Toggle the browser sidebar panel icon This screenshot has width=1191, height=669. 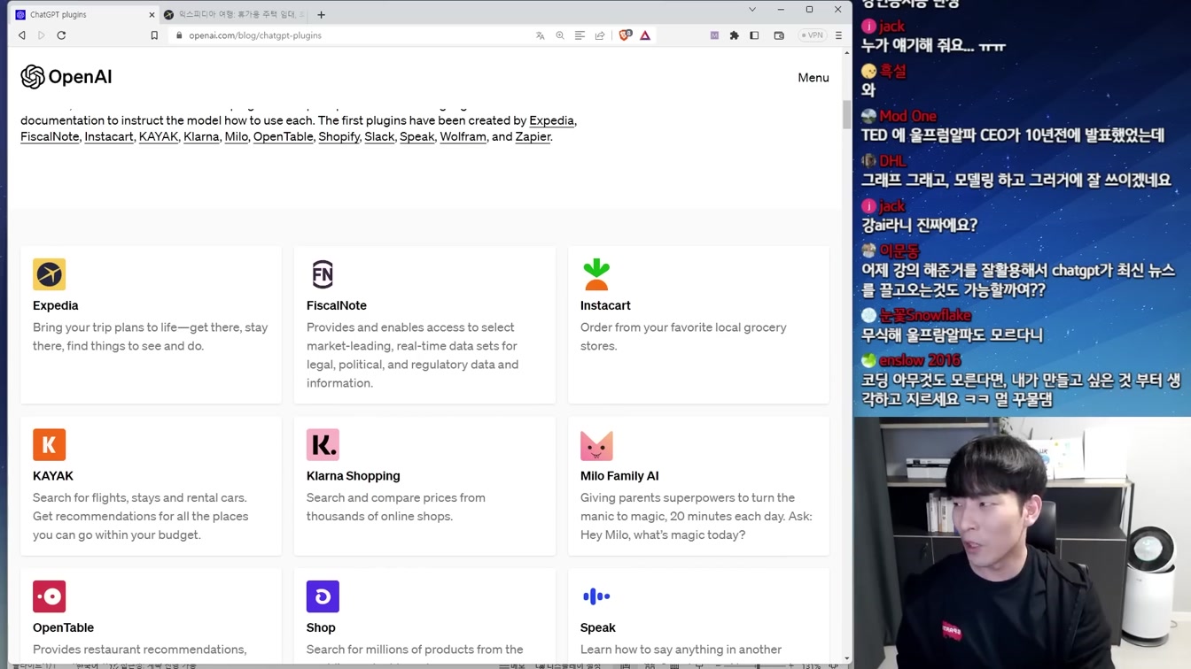coord(754,35)
